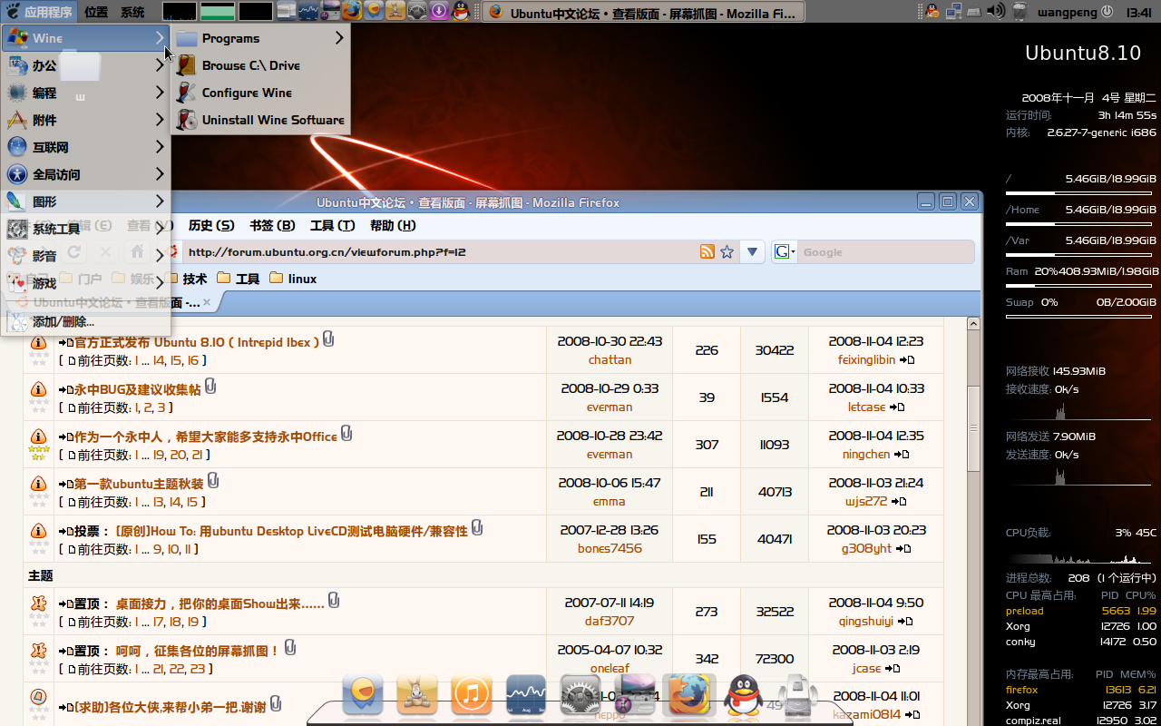
Task: Select Uninstall Wine Software entry
Action: pyautogui.click(x=259, y=120)
